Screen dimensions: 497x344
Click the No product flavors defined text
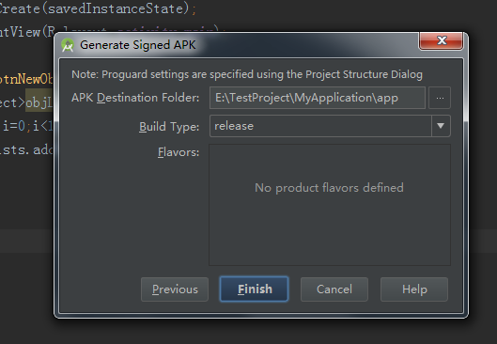[x=330, y=188]
